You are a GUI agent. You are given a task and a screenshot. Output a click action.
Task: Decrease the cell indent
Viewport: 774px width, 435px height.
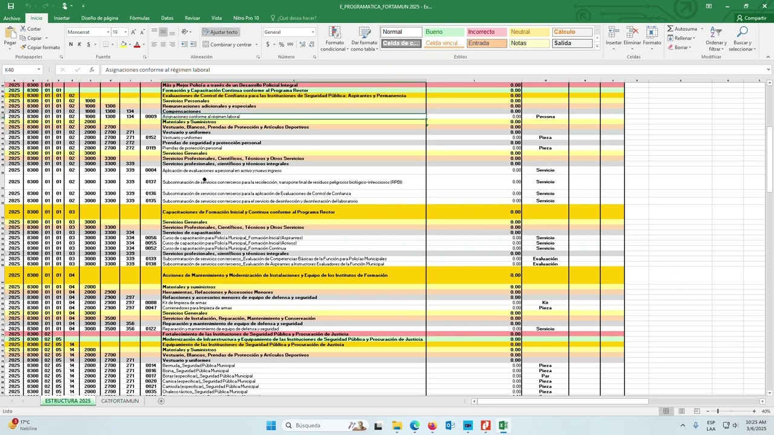tap(184, 44)
